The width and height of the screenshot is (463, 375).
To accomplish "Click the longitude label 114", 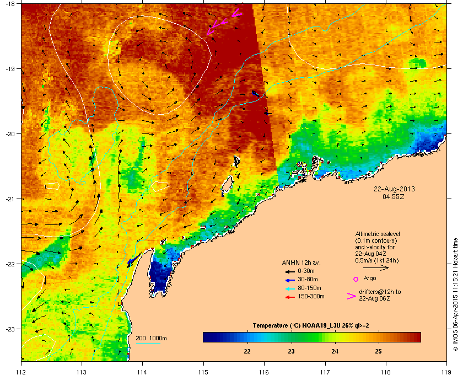I will (142, 372).
